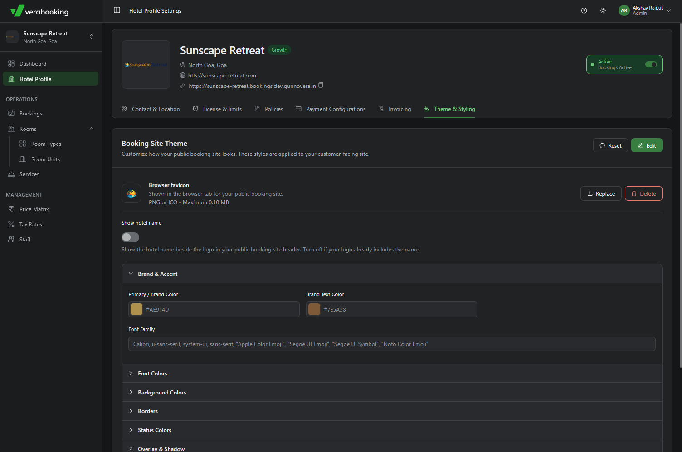Click the #7E5A38 hex color field
Screen dimensions: 682x452
pos(392,309)
